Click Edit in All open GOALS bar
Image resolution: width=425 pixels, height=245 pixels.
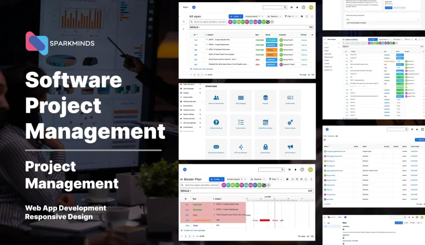click(311, 27)
